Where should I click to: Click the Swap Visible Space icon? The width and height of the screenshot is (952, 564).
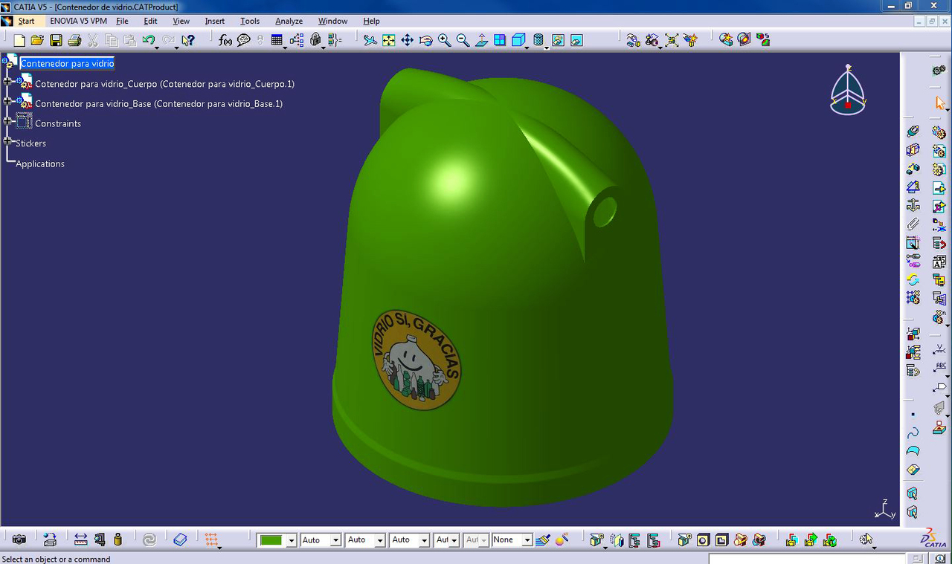tap(577, 40)
